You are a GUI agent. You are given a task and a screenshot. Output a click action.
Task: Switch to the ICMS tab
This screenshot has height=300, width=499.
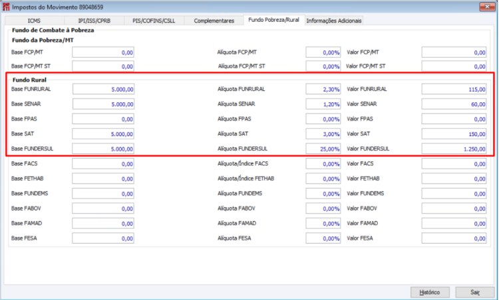tap(34, 21)
